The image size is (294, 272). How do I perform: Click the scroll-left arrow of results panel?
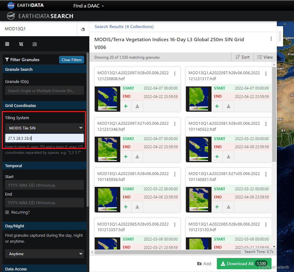point(92,252)
